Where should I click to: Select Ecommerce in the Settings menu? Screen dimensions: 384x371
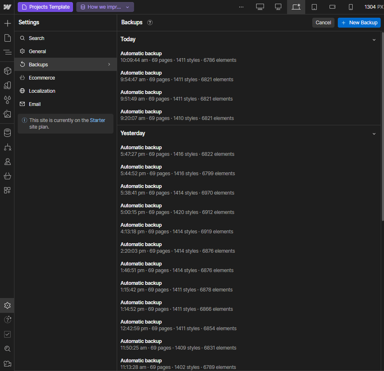tap(41, 77)
